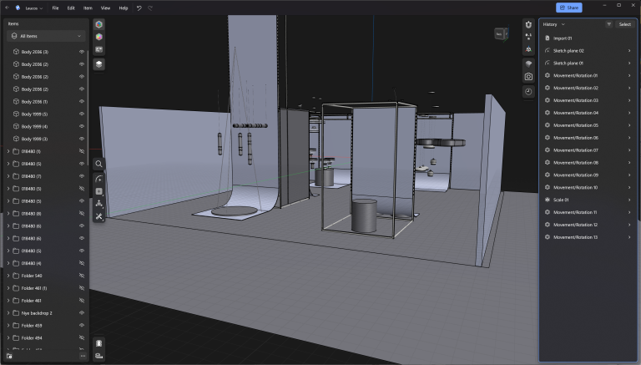
Task: Click the orientation view cube
Action: pyautogui.click(x=500, y=35)
